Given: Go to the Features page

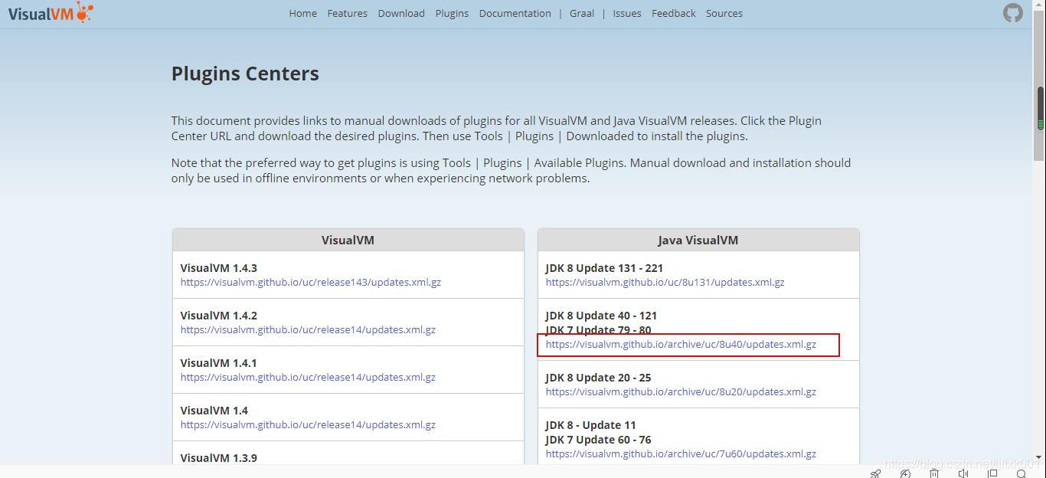Looking at the screenshot, I should [347, 13].
